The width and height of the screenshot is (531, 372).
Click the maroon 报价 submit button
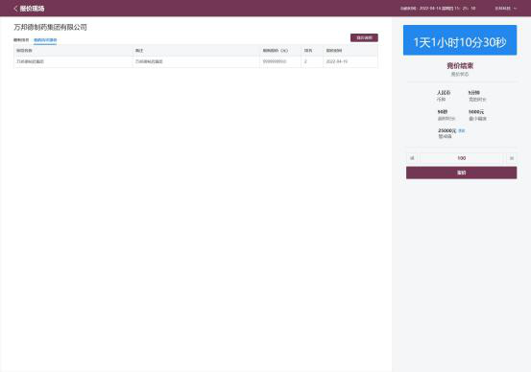tap(461, 173)
